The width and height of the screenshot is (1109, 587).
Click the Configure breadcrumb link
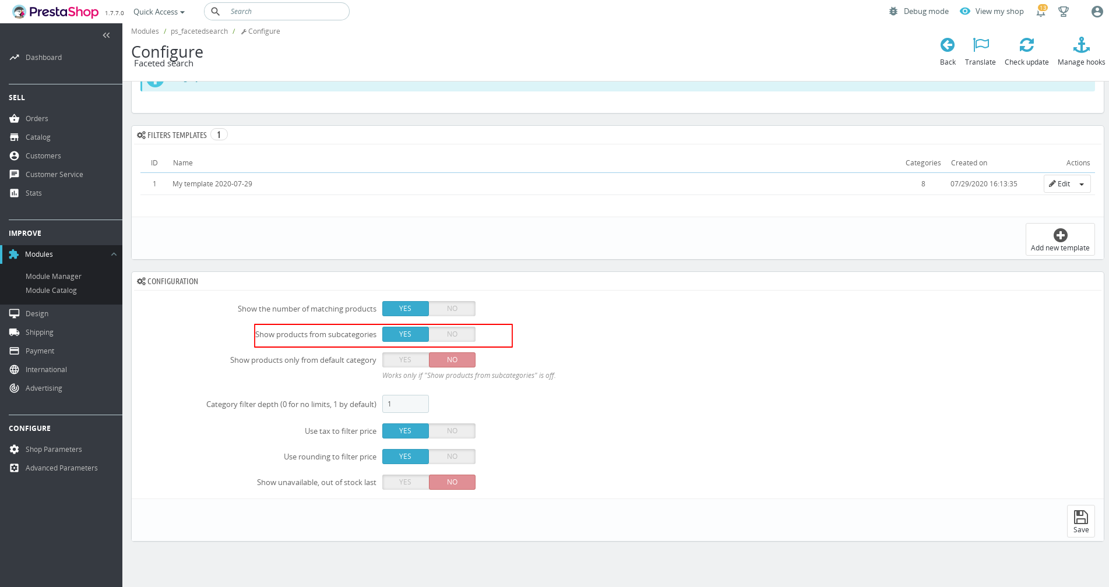pyautogui.click(x=260, y=31)
